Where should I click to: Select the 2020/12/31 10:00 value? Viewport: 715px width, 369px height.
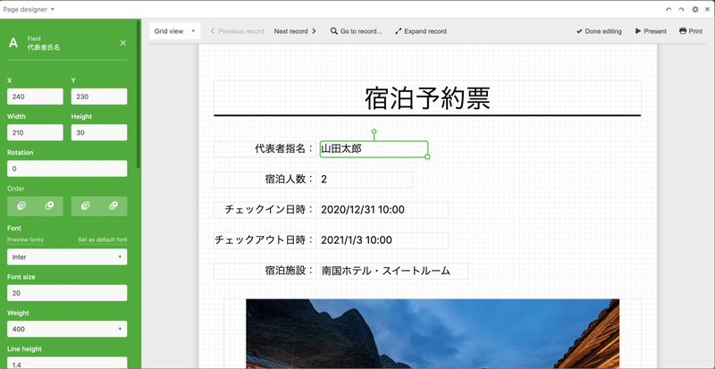(384, 210)
